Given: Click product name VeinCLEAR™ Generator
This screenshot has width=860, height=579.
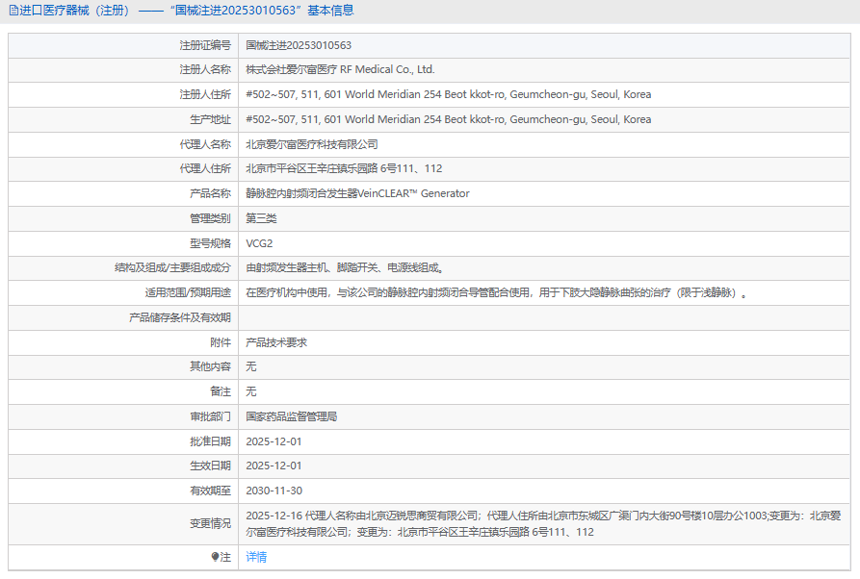Looking at the screenshot, I should click(x=357, y=193).
